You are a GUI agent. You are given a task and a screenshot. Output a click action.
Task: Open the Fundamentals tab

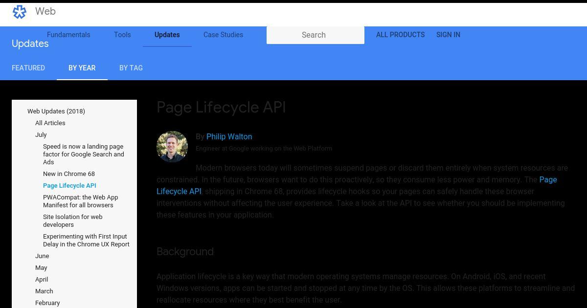coord(68,35)
